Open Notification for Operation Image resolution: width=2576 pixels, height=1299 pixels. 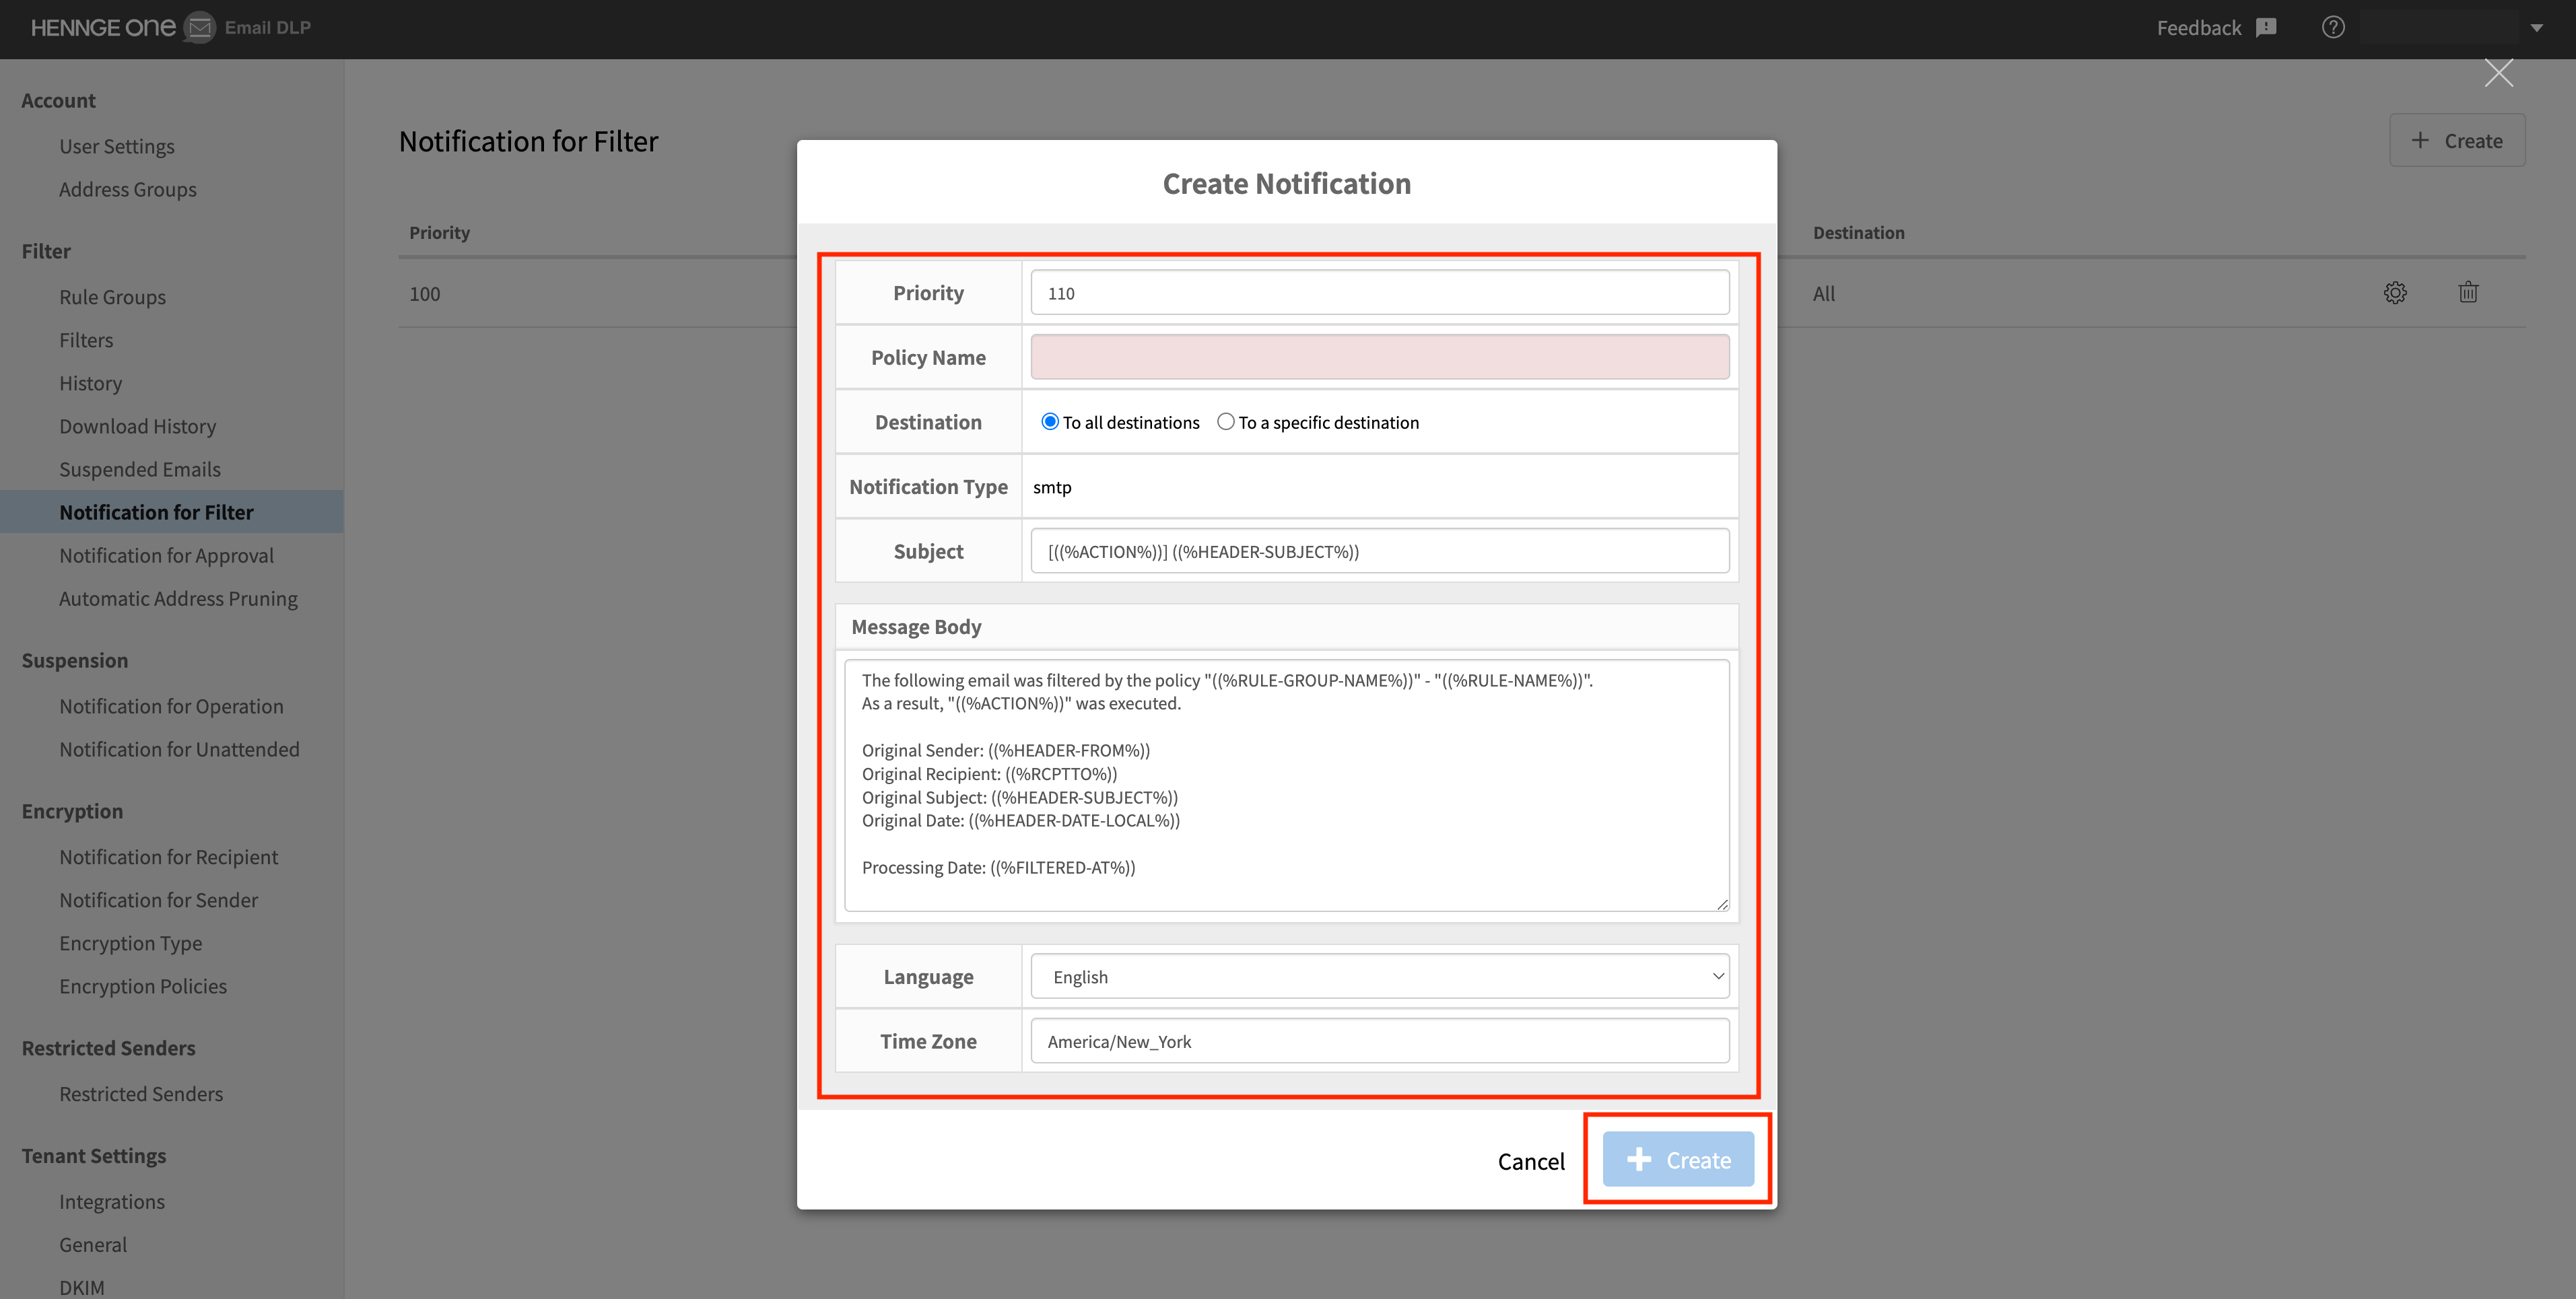[172, 706]
